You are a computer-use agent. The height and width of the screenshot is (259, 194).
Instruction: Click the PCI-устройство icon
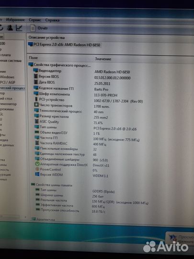pyautogui.click(x=36, y=99)
